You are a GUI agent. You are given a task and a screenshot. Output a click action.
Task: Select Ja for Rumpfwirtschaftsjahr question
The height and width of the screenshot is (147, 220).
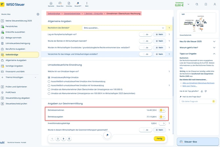[145, 34]
